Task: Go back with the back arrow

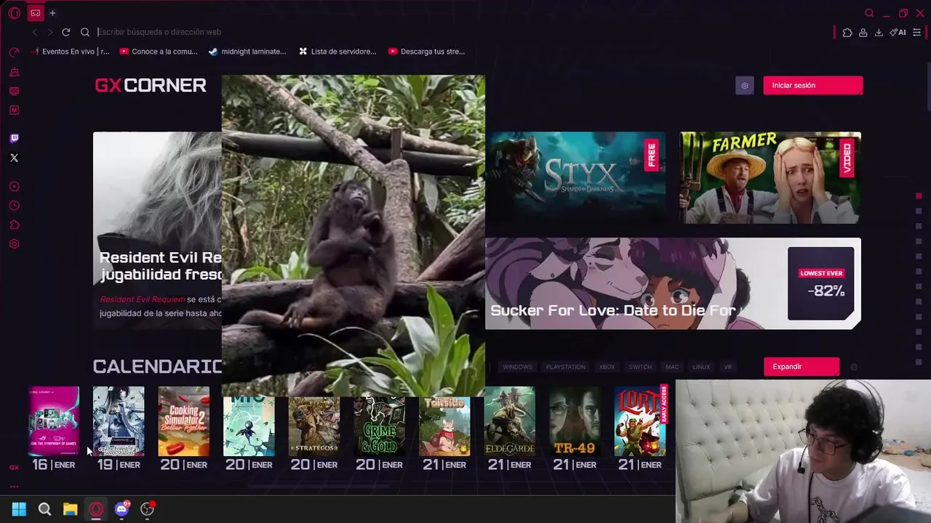Action: coord(35,32)
